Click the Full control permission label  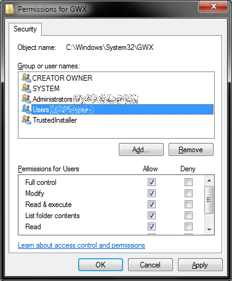point(41,182)
